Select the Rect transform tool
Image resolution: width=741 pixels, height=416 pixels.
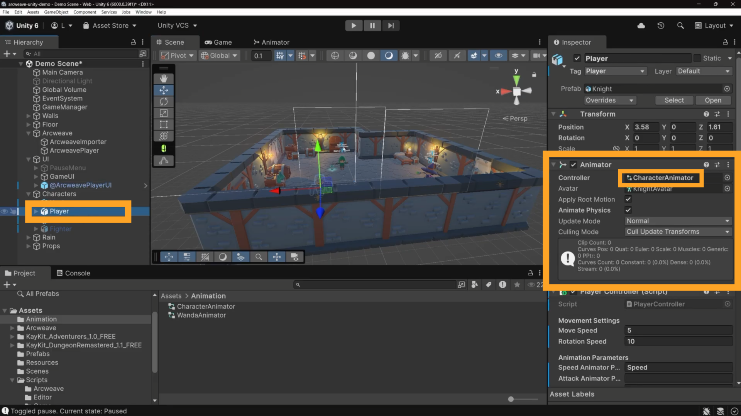164,124
